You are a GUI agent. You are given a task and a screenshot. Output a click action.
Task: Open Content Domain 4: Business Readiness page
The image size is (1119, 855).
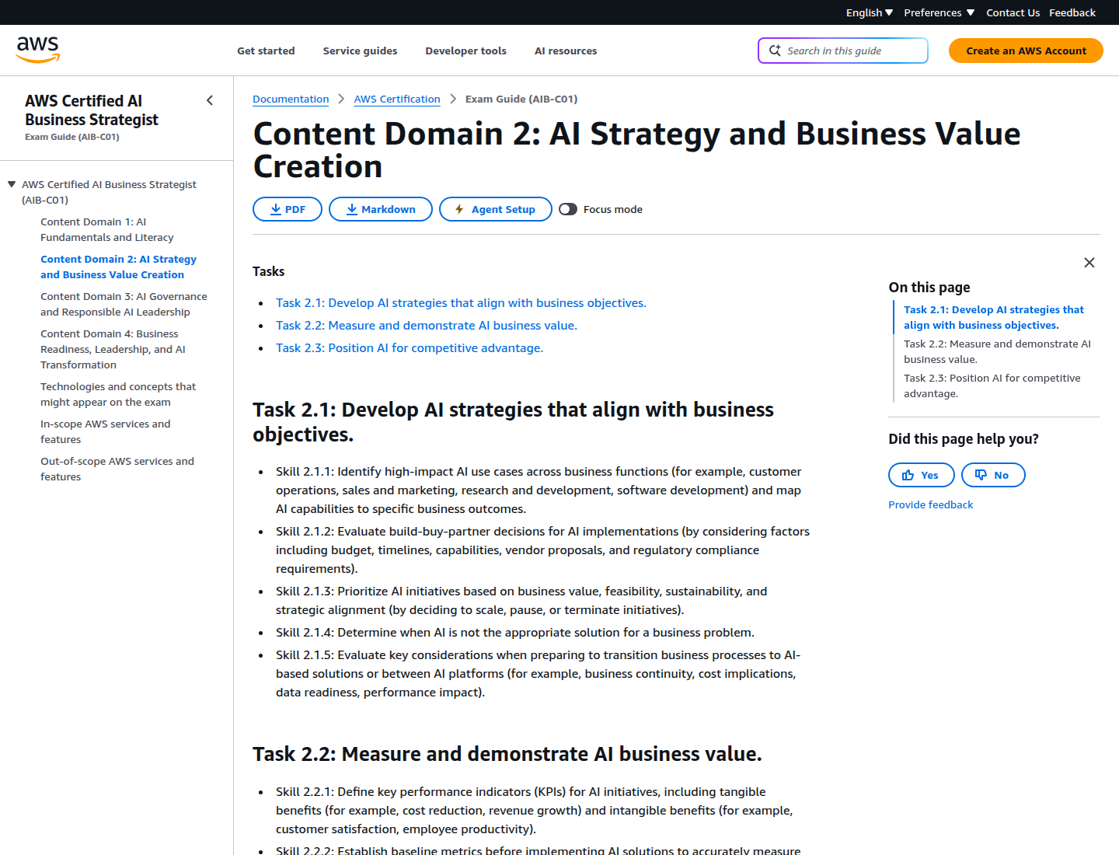click(113, 349)
